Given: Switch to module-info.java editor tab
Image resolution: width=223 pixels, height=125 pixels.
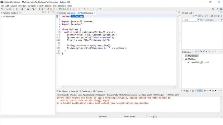Looking at the screenshot, I should [x=66, y=13].
